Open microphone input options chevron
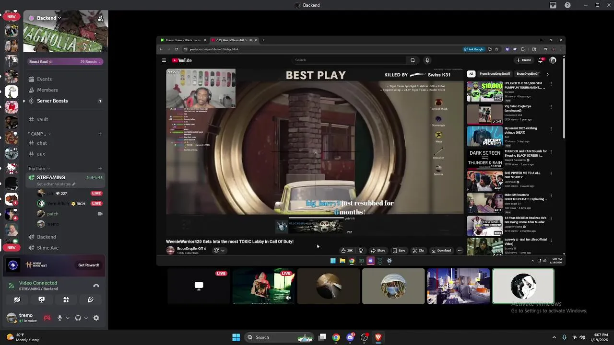 68,318
